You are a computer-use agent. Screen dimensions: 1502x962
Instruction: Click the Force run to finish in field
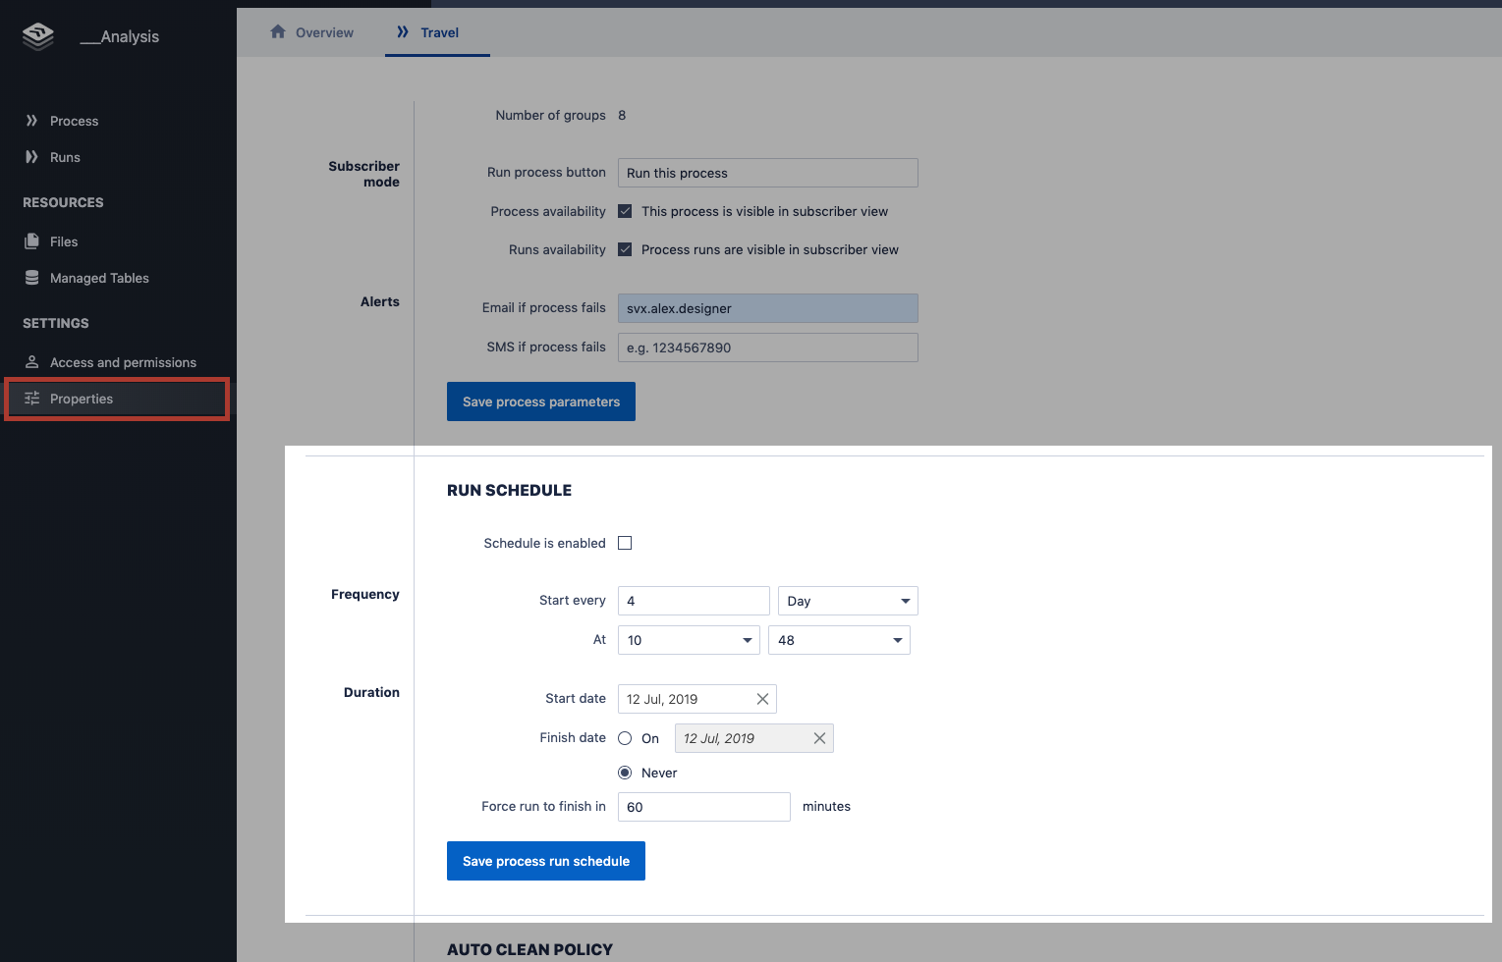tap(703, 807)
